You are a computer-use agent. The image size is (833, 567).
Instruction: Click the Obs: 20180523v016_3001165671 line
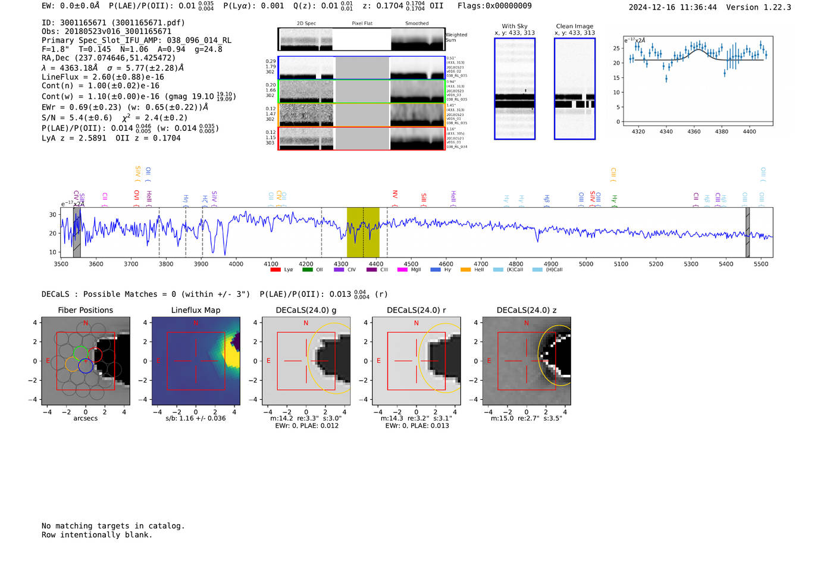(107, 32)
